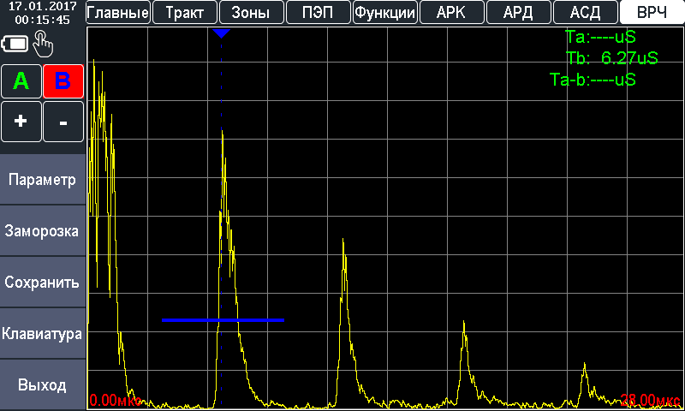Select gate B red toggle
Viewport: 685px width, 411px height.
pyautogui.click(x=63, y=81)
